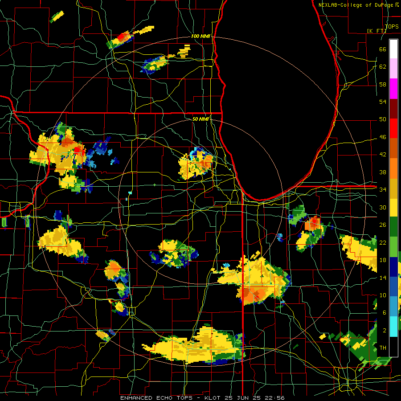Click the '22:56' timestamp in the caption
Image resolution: width=401 pixels, height=401 pixels.
coord(275,398)
